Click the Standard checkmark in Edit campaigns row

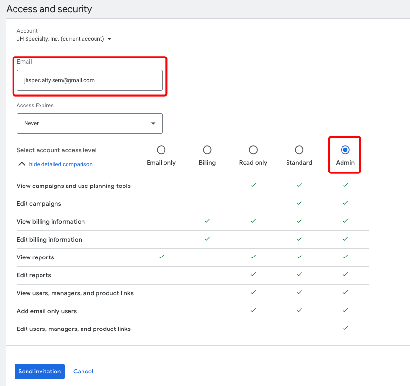coord(299,203)
